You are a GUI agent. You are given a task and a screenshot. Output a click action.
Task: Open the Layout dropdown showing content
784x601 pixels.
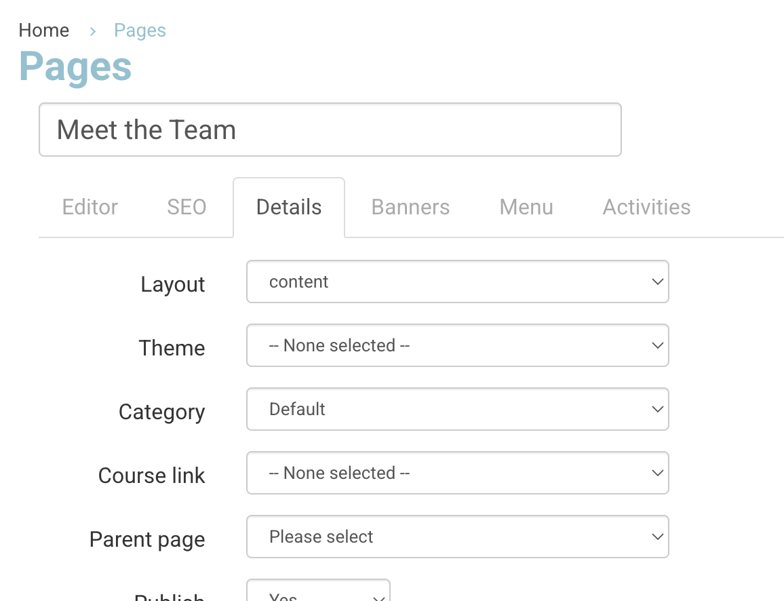click(457, 282)
